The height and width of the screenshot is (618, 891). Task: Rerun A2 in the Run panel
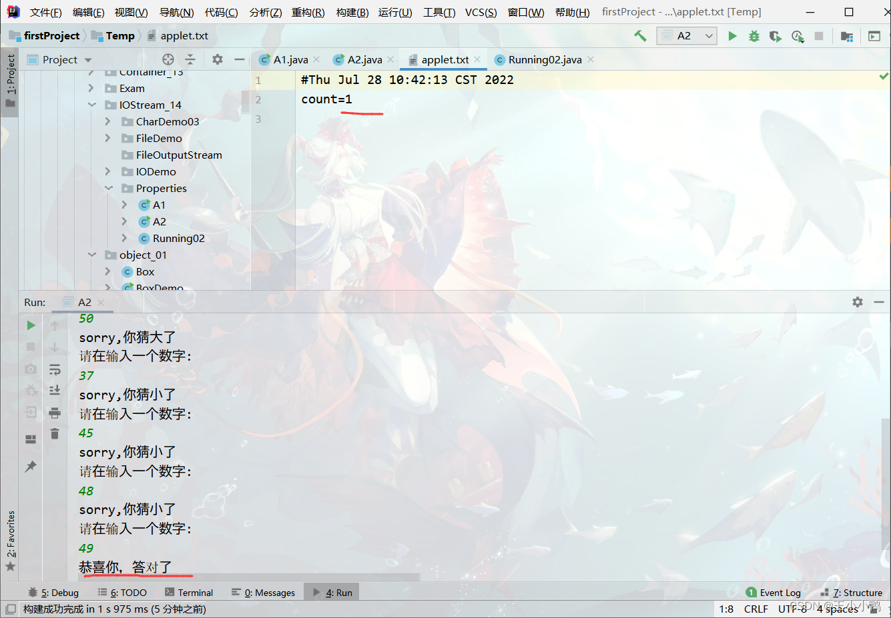coord(31,325)
